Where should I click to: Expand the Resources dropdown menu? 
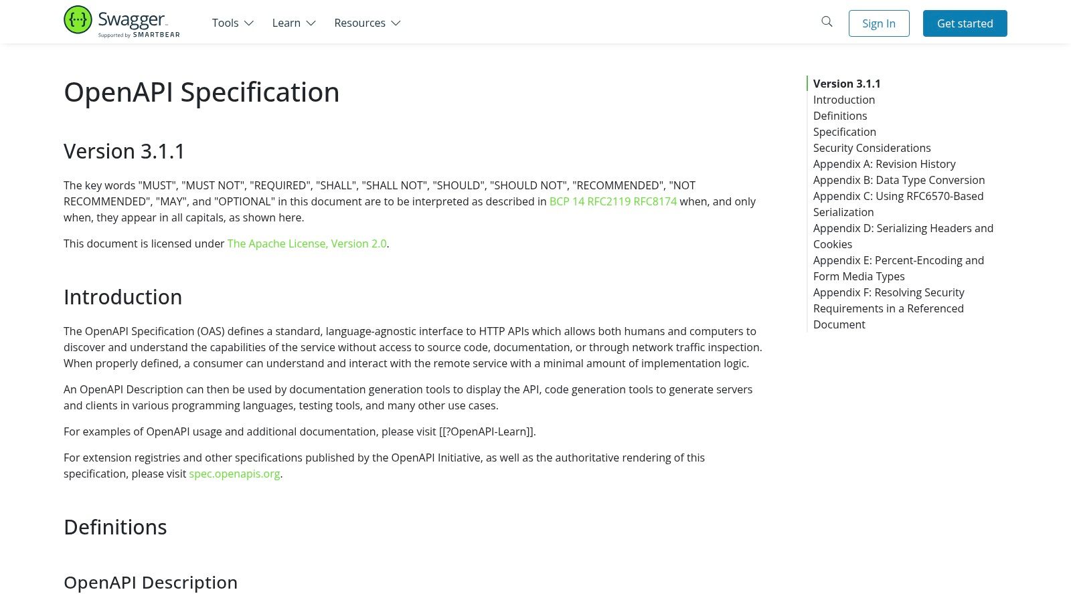(367, 23)
